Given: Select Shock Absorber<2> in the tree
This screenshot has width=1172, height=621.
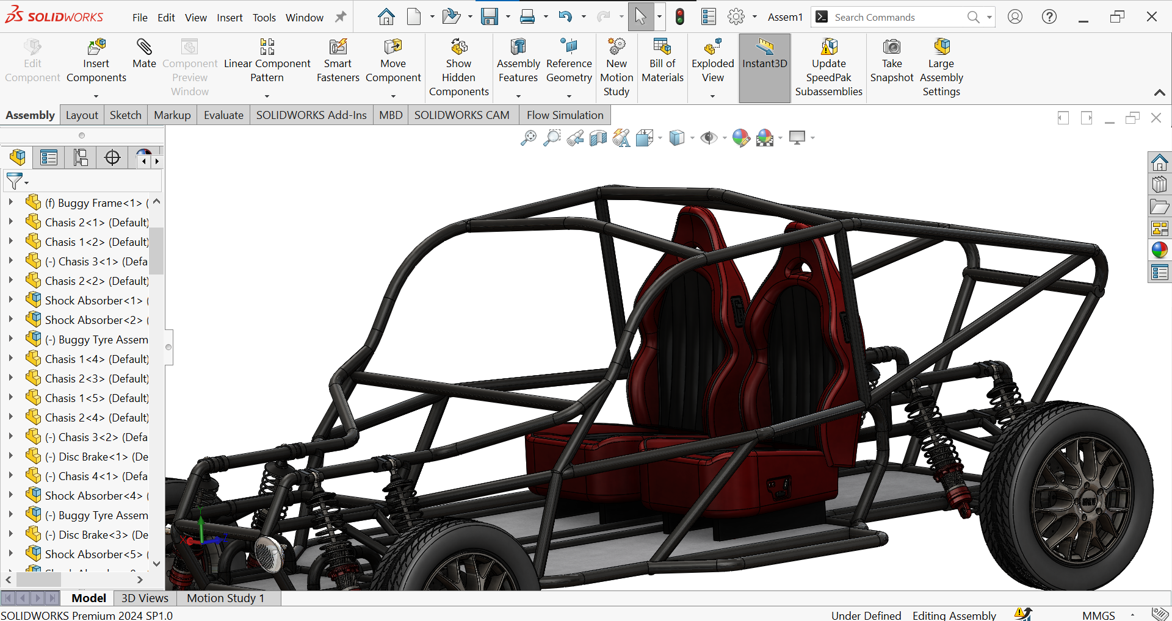Looking at the screenshot, I should pyautogui.click(x=93, y=320).
